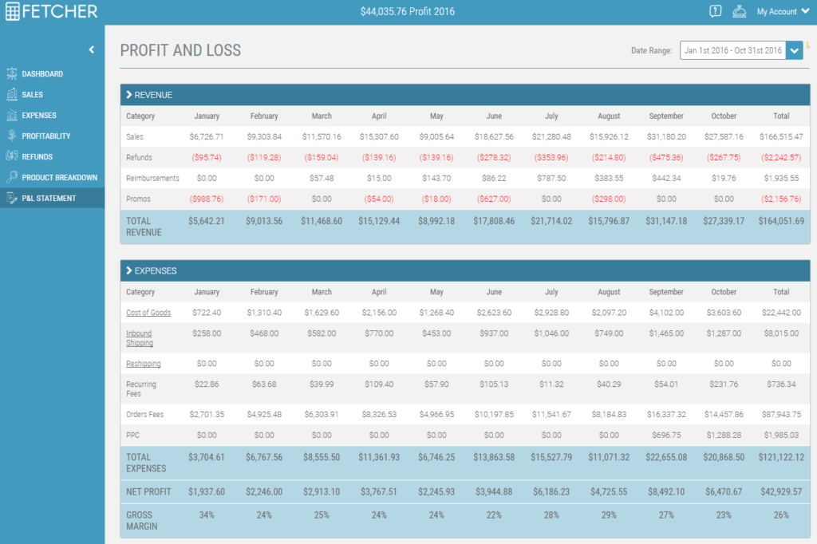Click the Dashboard presentation board icon
817x544 pixels.
(11, 73)
